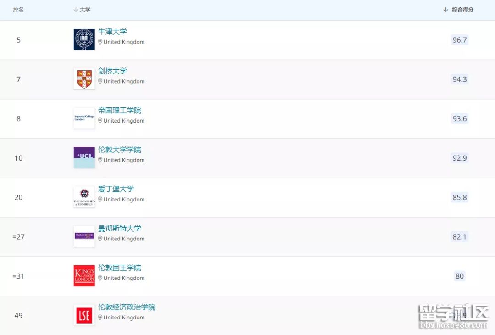The width and height of the screenshot is (495, 335).
Task: Open the 伦敦大学学院 link
Action: pos(120,150)
